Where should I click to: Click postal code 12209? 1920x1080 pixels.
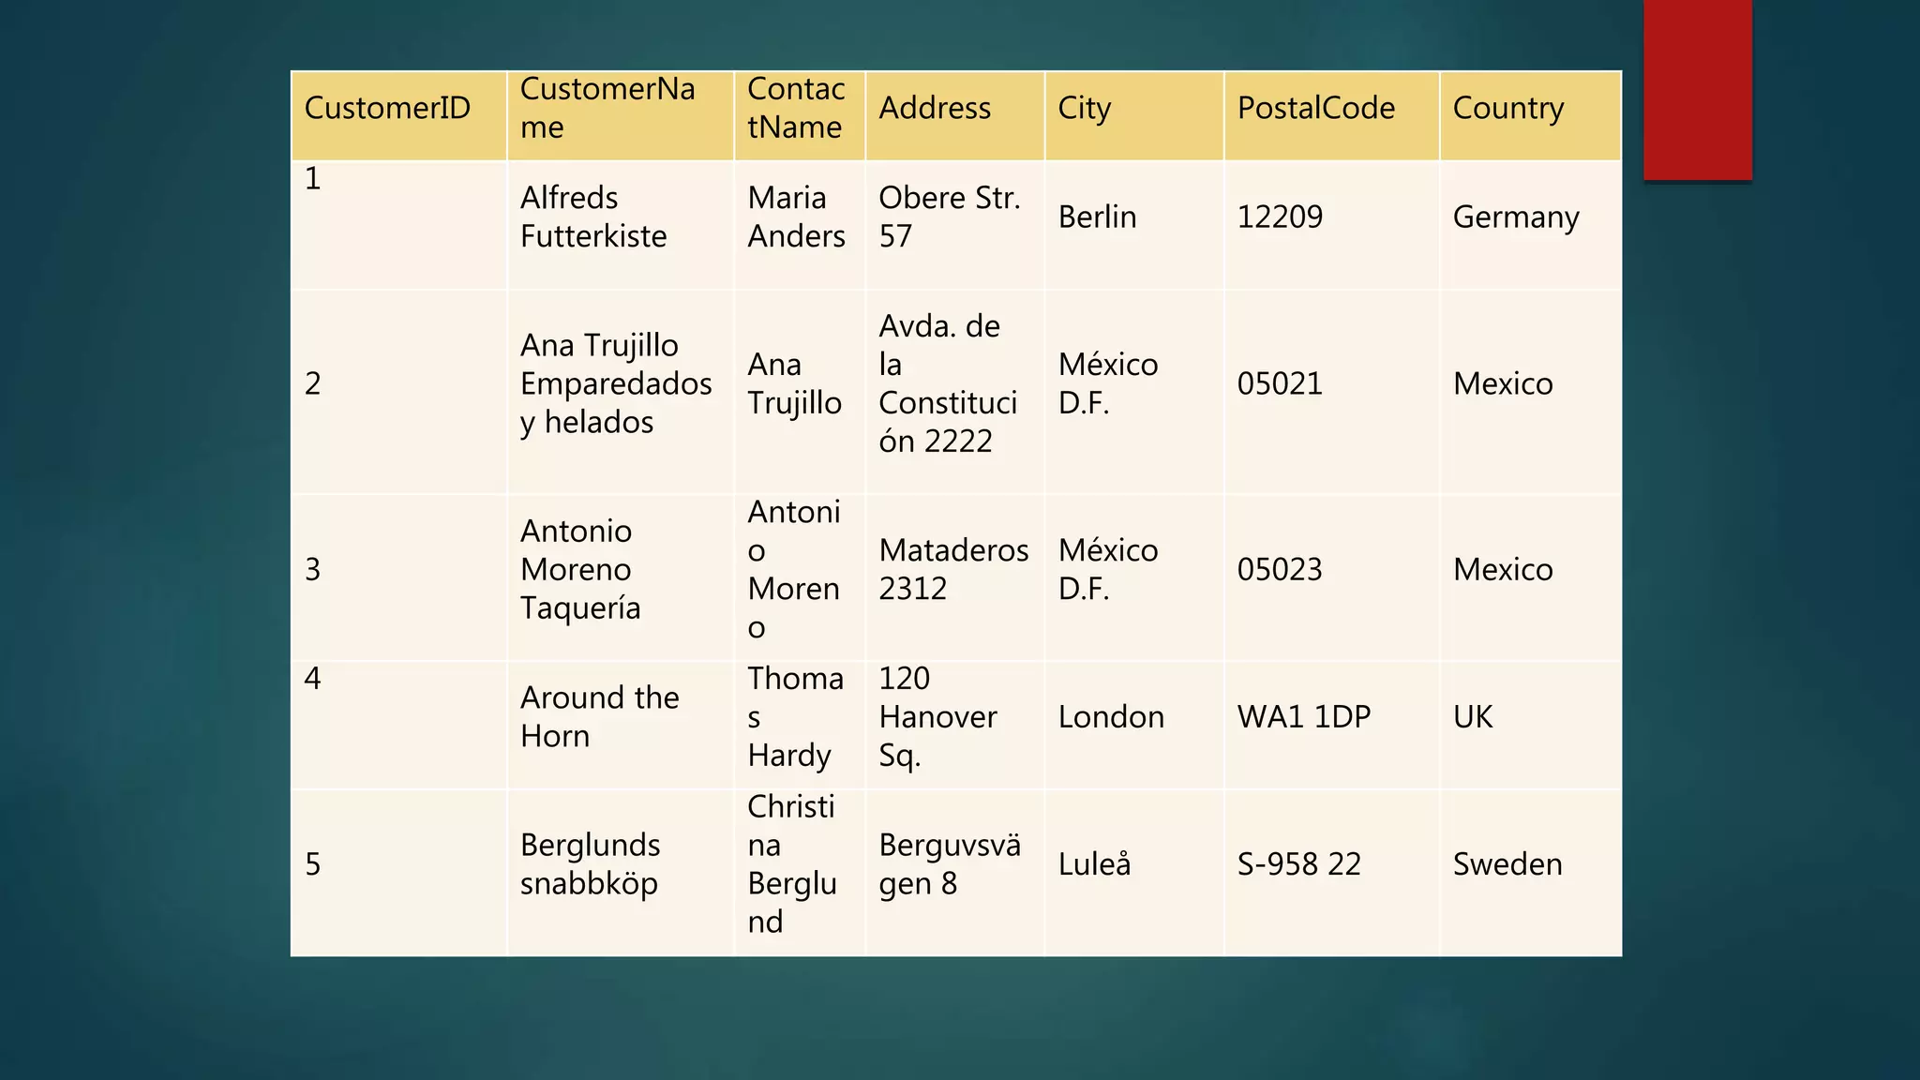pyautogui.click(x=1331, y=225)
